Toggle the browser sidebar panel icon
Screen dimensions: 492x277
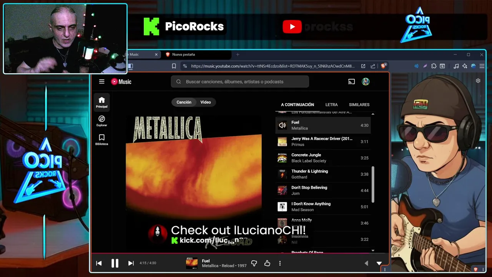click(130, 66)
